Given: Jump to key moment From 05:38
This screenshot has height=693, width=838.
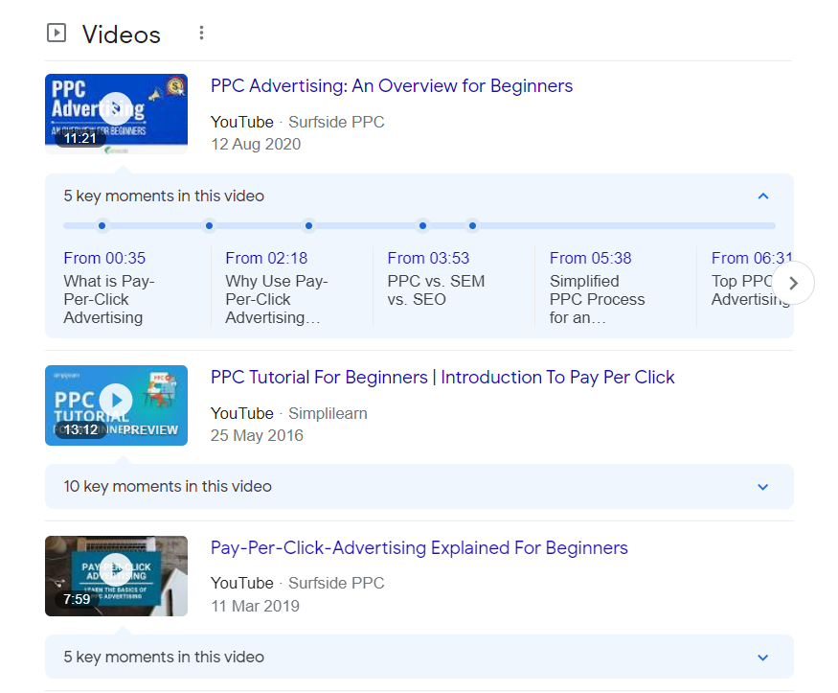Looking at the screenshot, I should (590, 258).
